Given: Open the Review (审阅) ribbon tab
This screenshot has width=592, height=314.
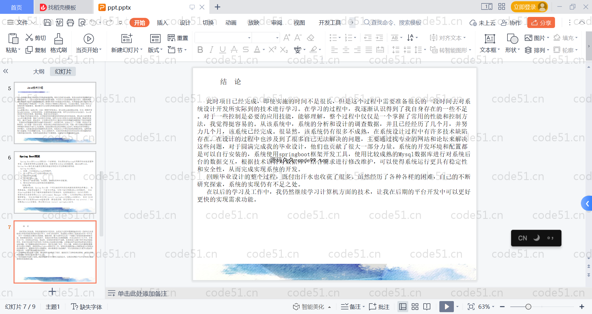Looking at the screenshot, I should (x=276, y=22).
